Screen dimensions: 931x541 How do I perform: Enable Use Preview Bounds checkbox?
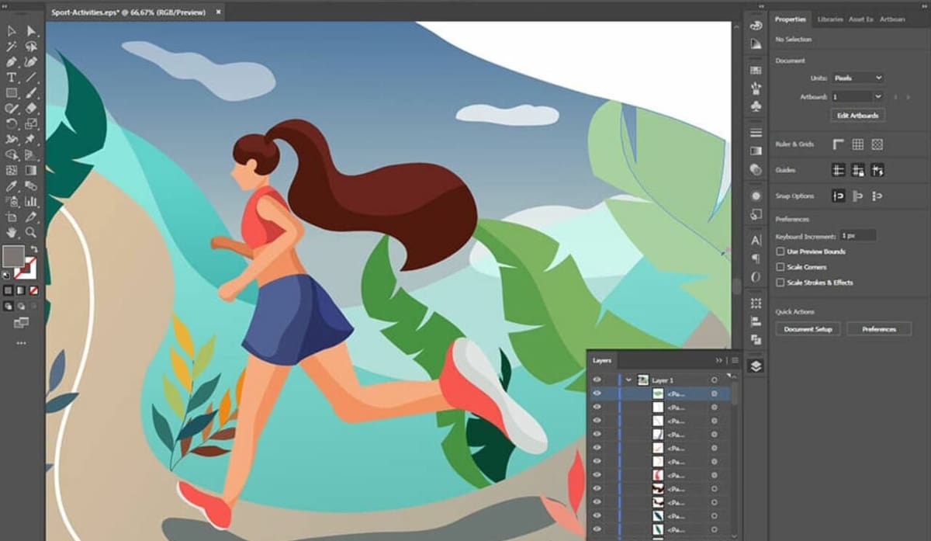coord(780,251)
